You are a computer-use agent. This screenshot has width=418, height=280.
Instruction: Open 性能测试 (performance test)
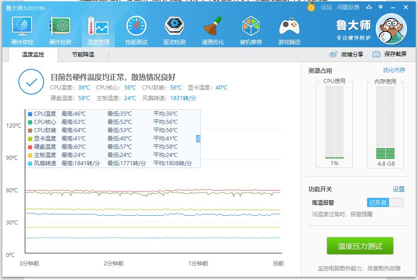(x=136, y=28)
